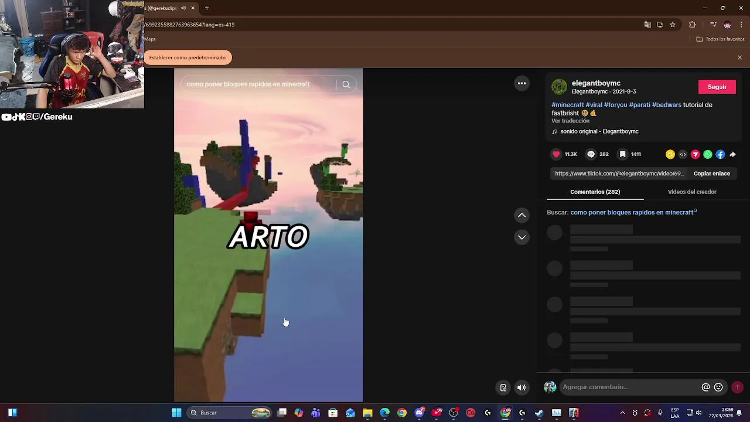Viewport: 750px width, 422px height.
Task: Open the notification bell on taskbar
Action: [739, 413]
